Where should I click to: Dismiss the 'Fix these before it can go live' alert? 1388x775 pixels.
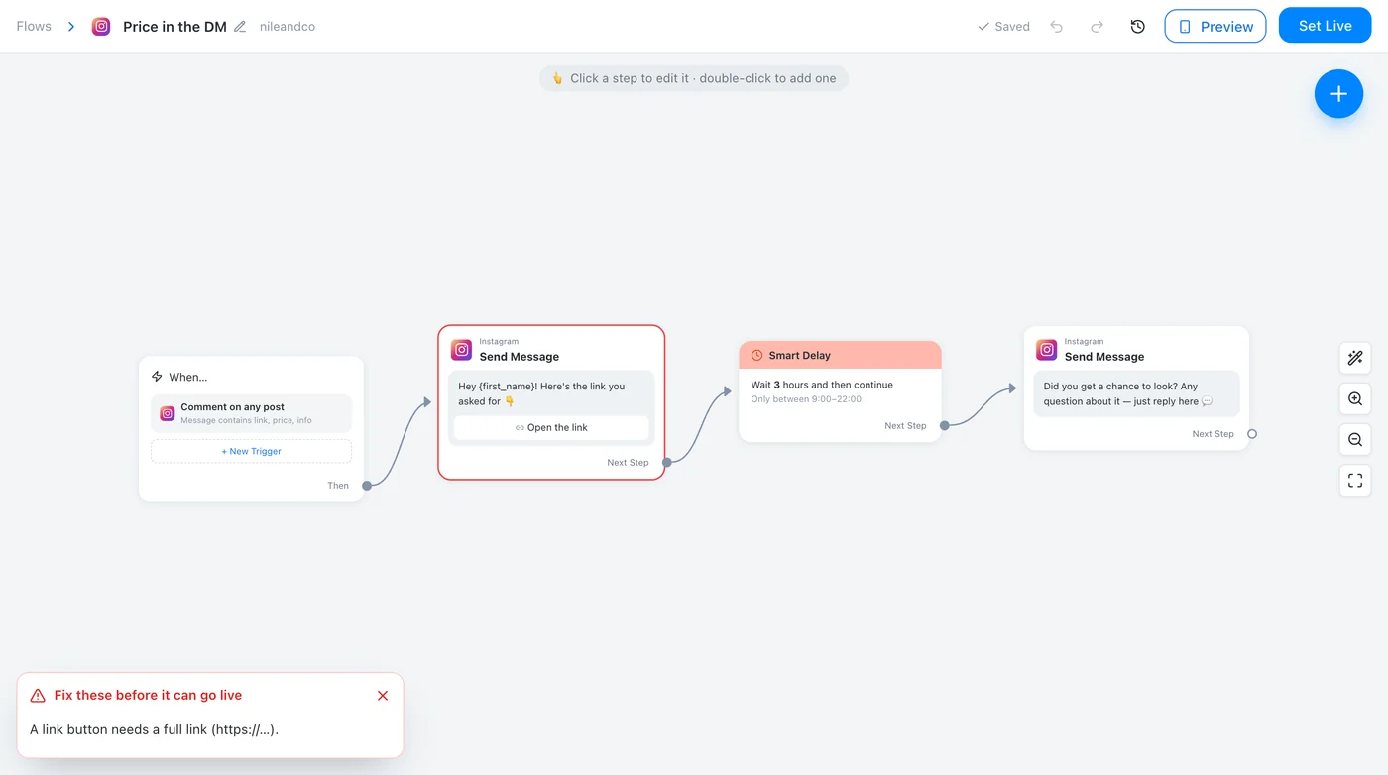pos(383,696)
